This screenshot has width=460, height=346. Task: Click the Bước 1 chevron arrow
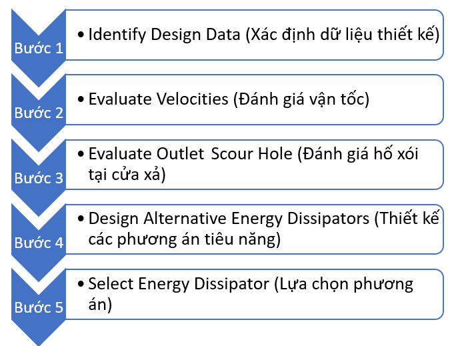(39, 48)
